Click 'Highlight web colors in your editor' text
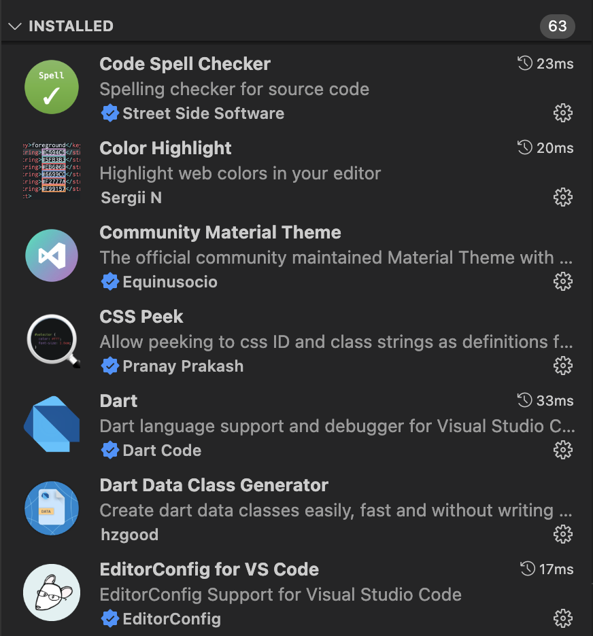 click(240, 174)
